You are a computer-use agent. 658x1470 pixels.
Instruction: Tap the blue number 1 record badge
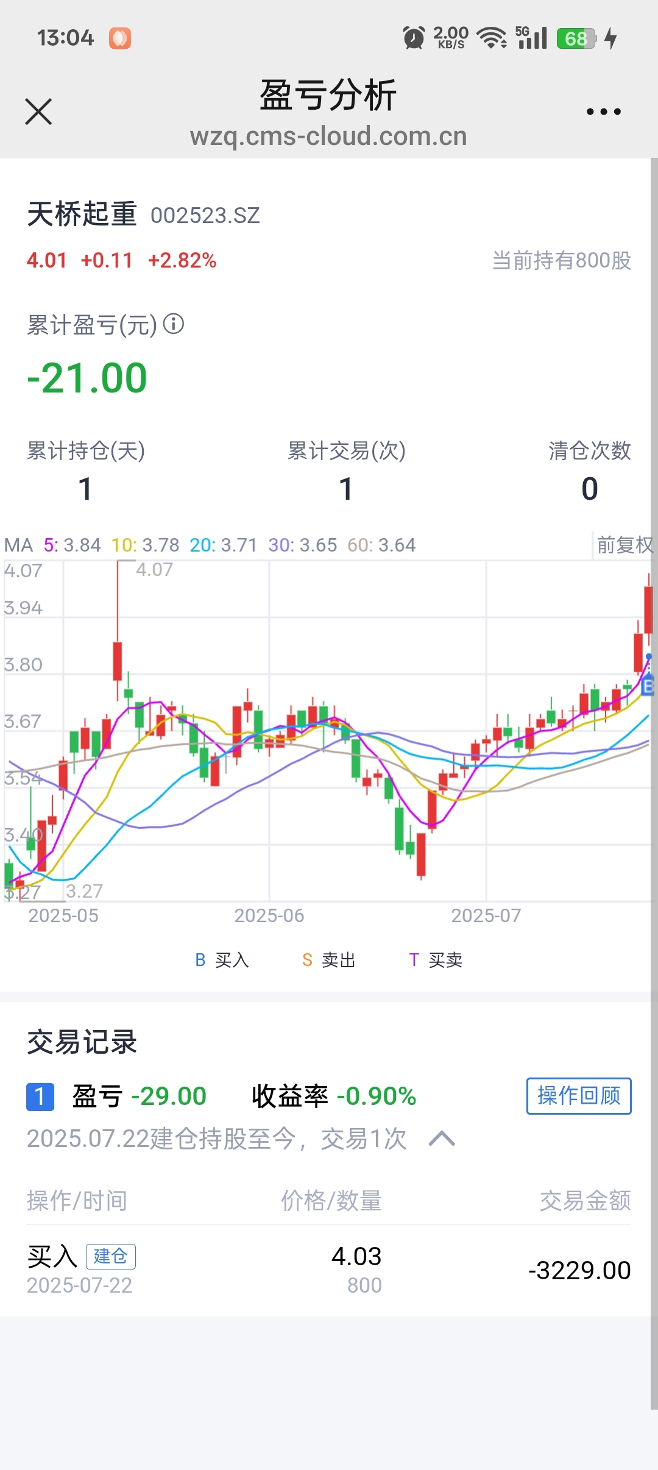click(40, 1096)
